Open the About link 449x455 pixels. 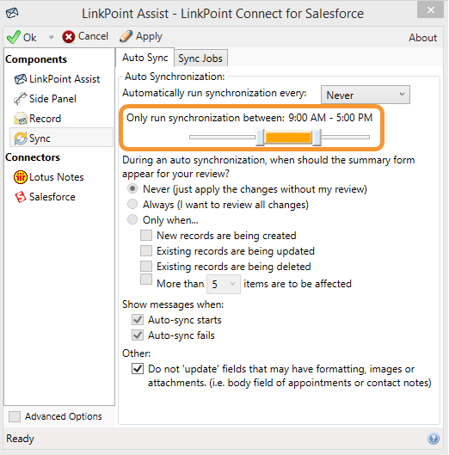[x=422, y=38]
